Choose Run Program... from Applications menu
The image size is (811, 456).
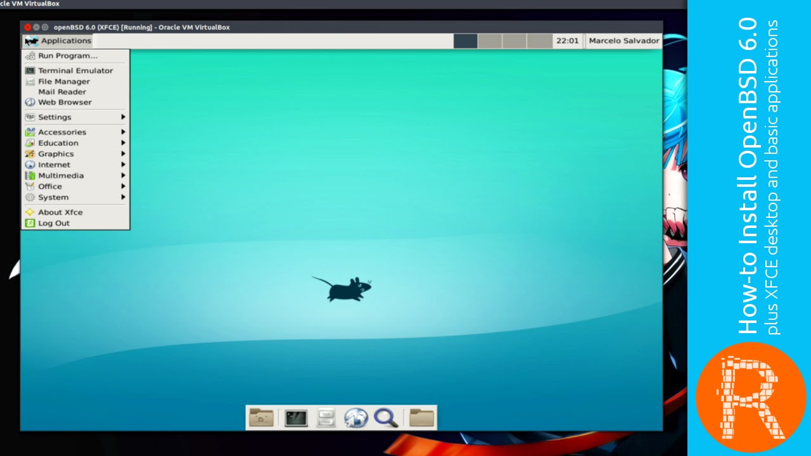(x=75, y=56)
